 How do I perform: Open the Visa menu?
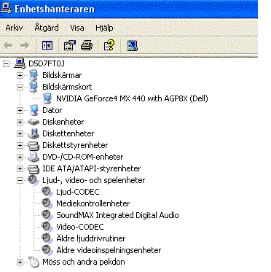(77, 28)
